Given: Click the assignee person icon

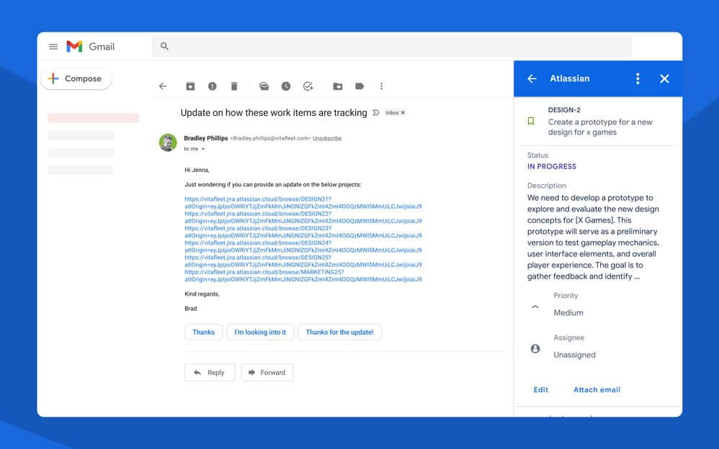Looking at the screenshot, I should (x=535, y=349).
